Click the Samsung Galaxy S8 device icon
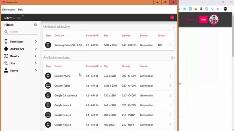This screenshot has height=131, width=234. click(x=48, y=45)
